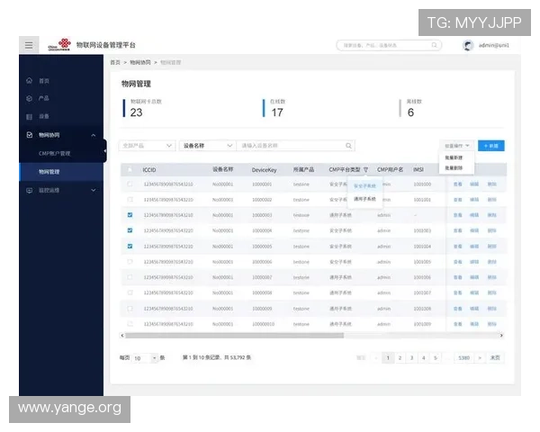Image resolution: width=540 pixels, height=432 pixels.
Task: Click the 首页 home icon in sidebar
Action: tap(29, 81)
